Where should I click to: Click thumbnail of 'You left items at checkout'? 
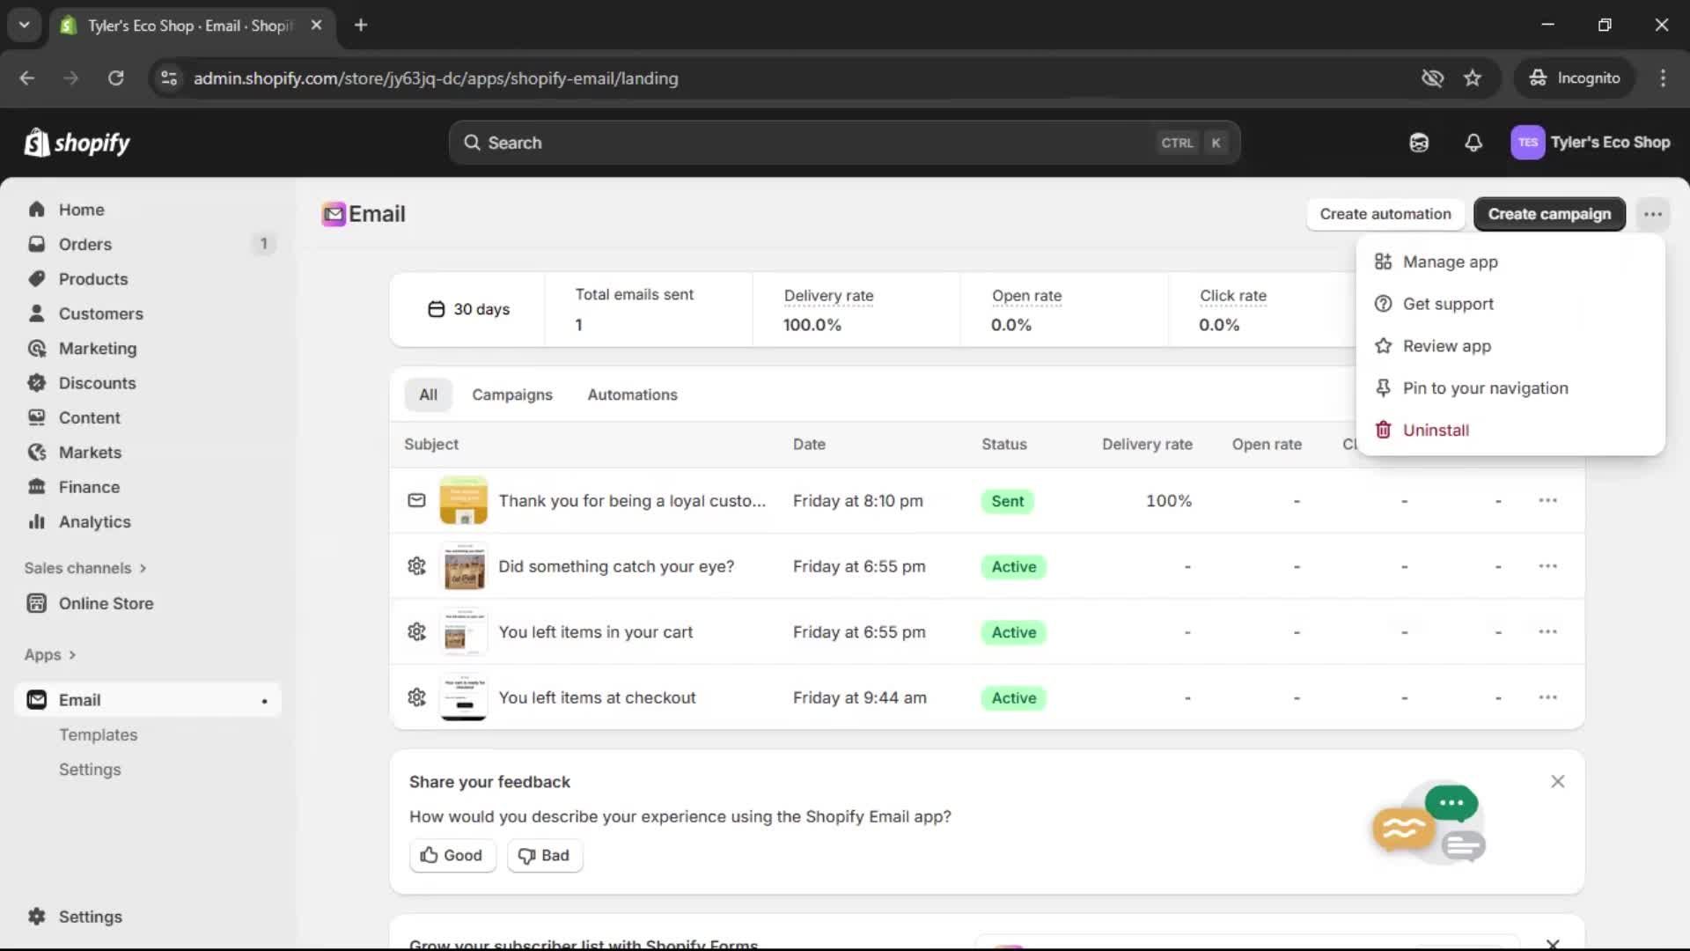tap(464, 697)
